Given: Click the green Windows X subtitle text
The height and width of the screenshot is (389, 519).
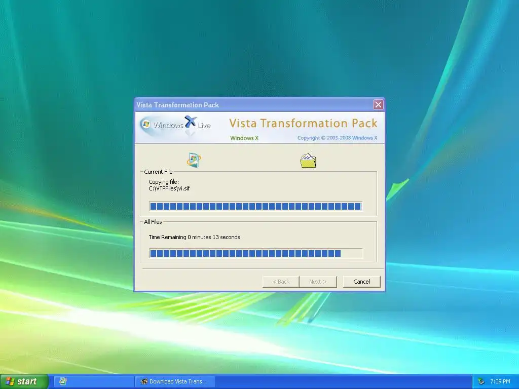Looking at the screenshot, I should (x=244, y=138).
